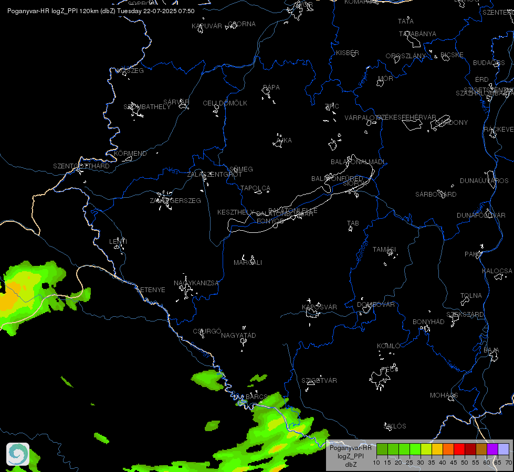Click the SZEKSZÁRD city label
This screenshot has height=472, width=514.
click(x=465, y=315)
